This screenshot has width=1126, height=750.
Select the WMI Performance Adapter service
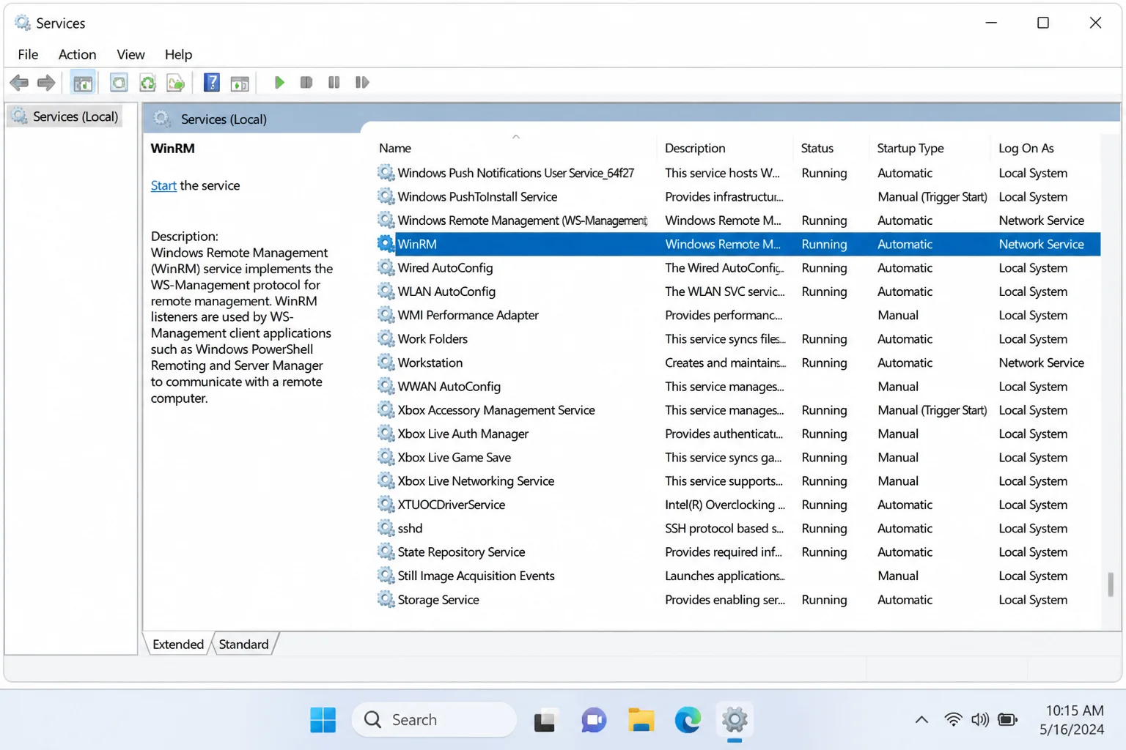737,315
